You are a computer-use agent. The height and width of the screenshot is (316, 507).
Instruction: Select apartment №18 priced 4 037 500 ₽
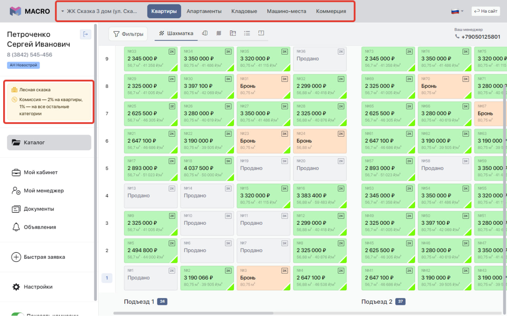(x=207, y=168)
